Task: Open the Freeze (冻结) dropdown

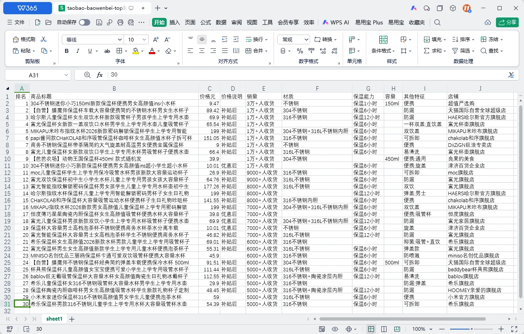Action: point(491,39)
